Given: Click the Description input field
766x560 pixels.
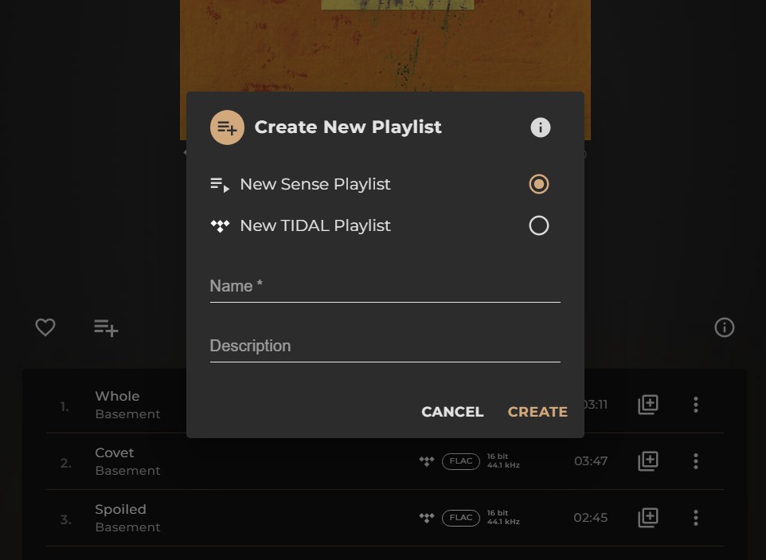Looking at the screenshot, I should pyautogui.click(x=385, y=347).
